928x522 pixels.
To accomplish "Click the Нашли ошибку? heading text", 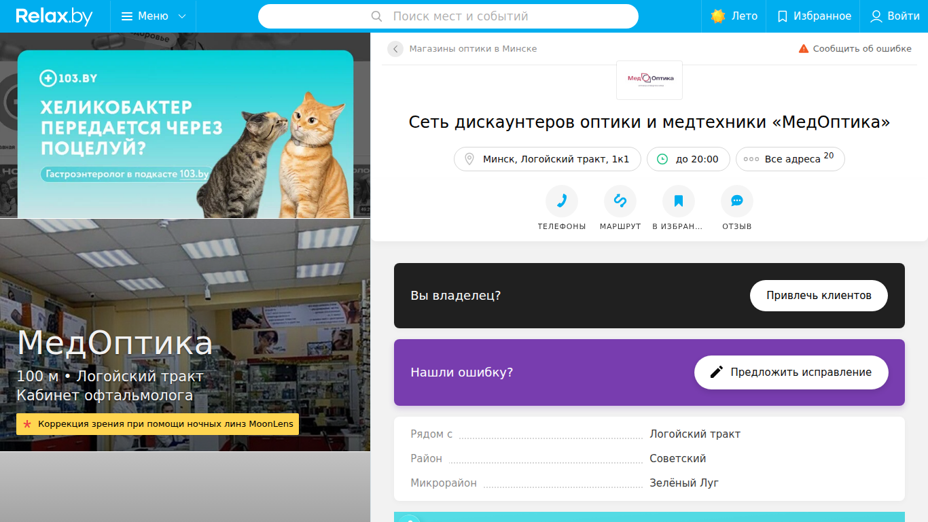I will [462, 372].
